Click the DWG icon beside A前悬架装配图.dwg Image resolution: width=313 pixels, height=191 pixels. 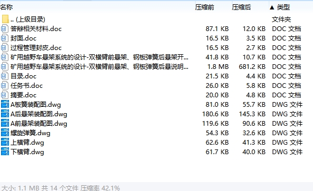[x=5, y=123]
